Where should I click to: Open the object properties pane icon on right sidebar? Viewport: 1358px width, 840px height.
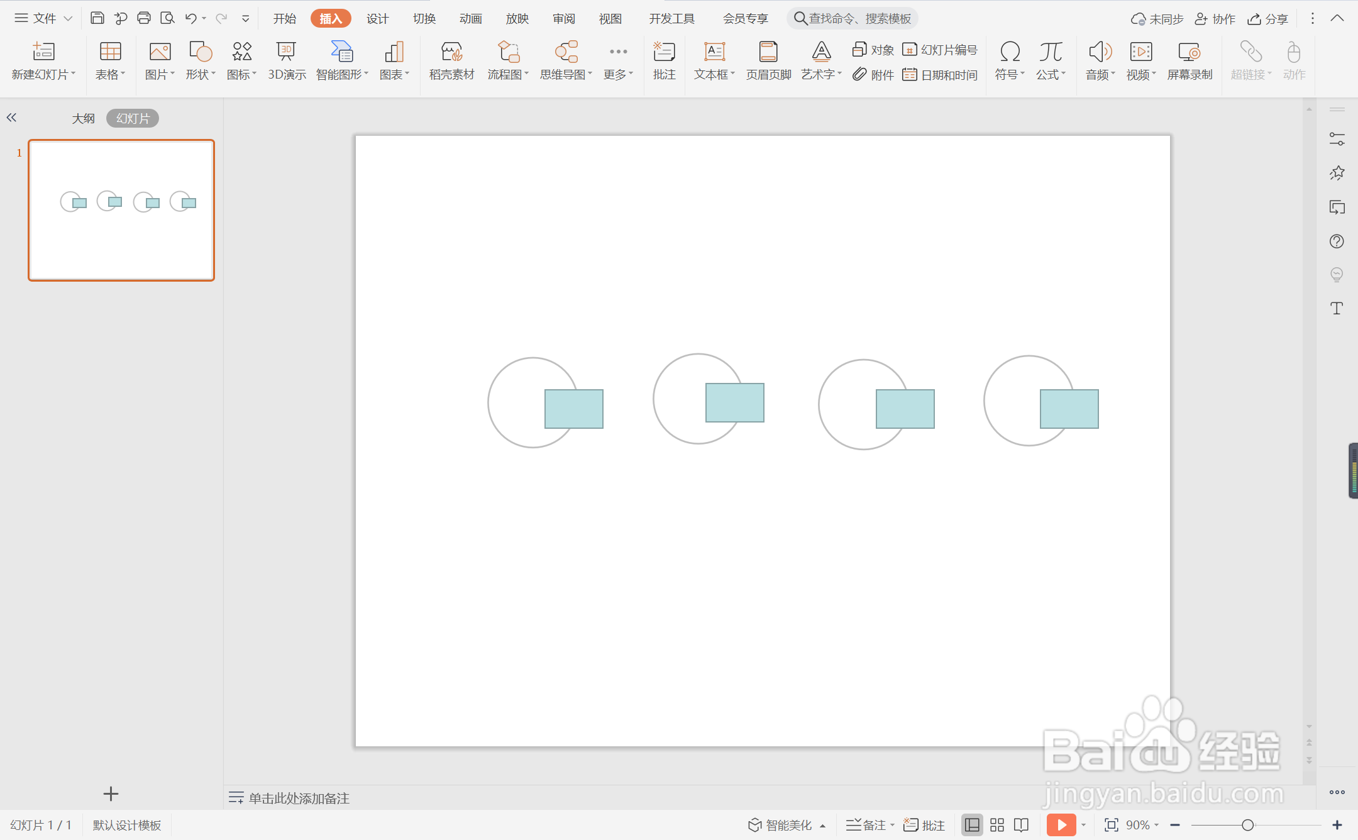point(1337,139)
